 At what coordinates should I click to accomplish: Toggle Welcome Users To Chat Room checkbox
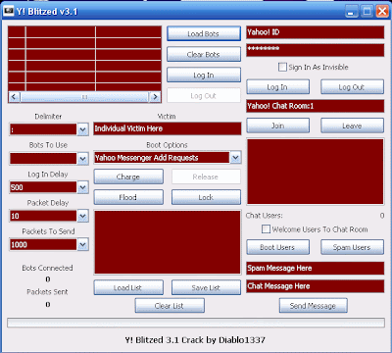click(266, 229)
